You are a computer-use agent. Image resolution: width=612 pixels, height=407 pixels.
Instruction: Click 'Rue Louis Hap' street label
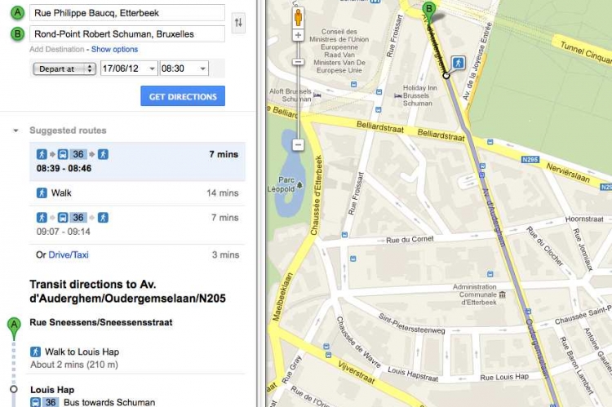coord(504,377)
